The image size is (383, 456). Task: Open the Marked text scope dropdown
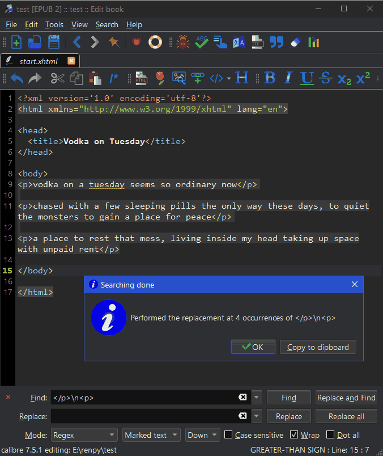coord(151,435)
